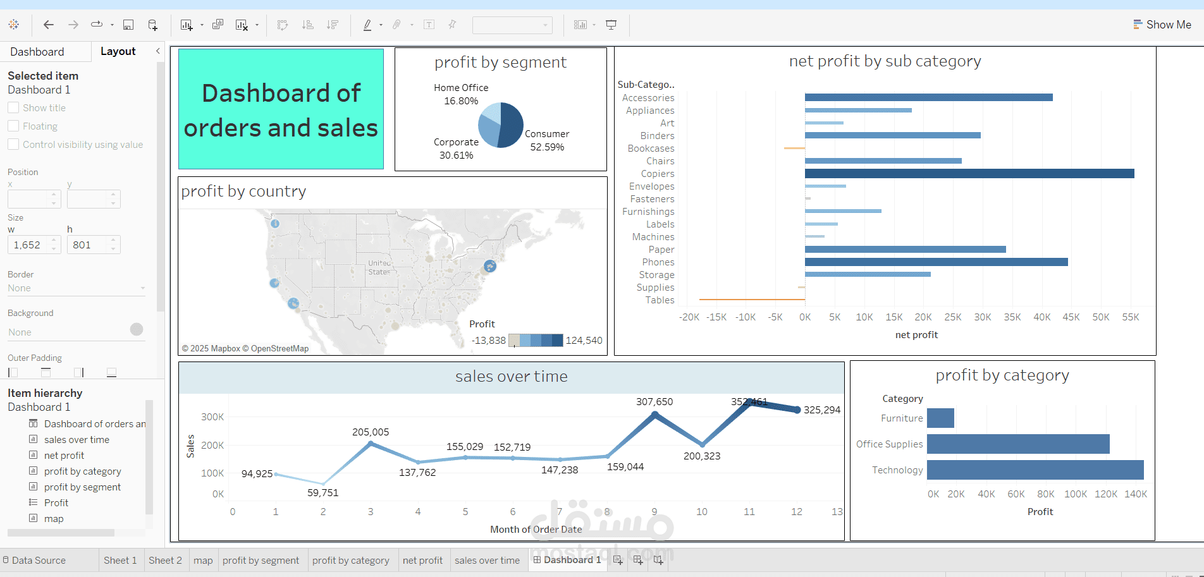Select the Dashboard 1 tab
Image resolution: width=1204 pixels, height=577 pixels.
(x=567, y=560)
